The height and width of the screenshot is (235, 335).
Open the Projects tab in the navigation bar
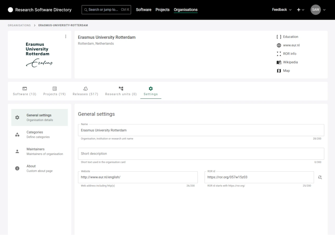click(162, 10)
